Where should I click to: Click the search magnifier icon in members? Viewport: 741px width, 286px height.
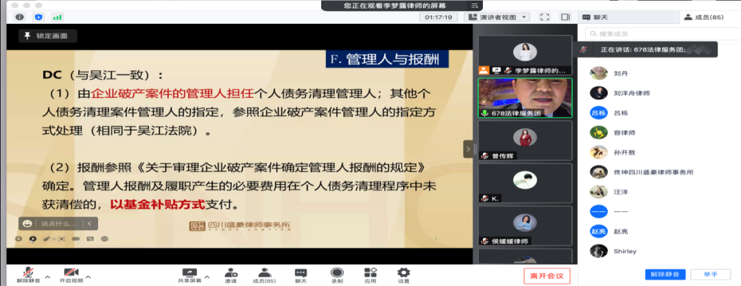pyautogui.click(x=593, y=34)
